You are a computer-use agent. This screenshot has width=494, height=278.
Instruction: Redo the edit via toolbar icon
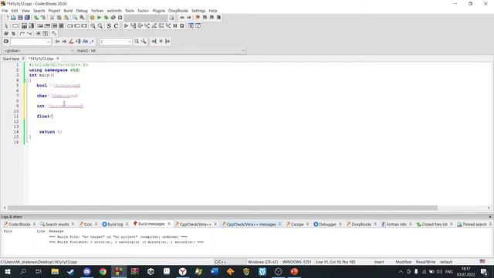[43, 18]
